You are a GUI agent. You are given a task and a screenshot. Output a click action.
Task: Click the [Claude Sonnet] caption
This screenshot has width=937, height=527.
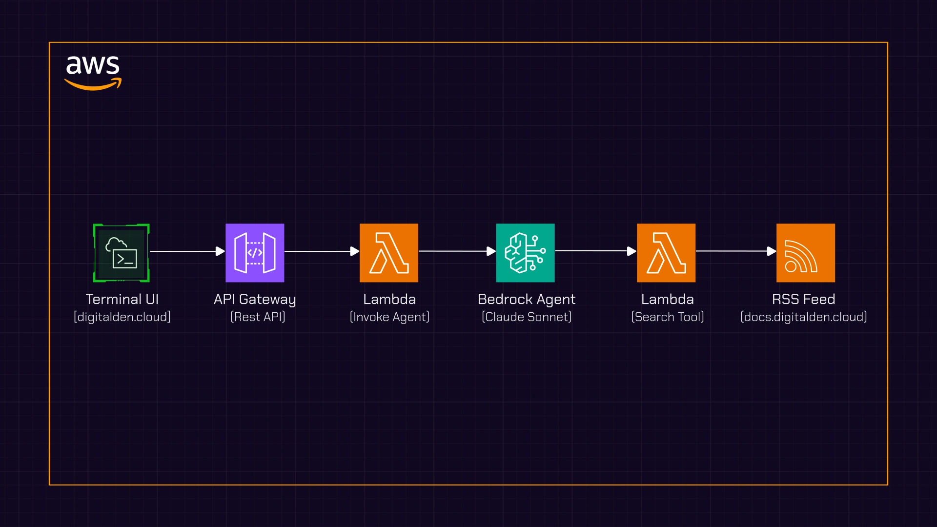(526, 317)
